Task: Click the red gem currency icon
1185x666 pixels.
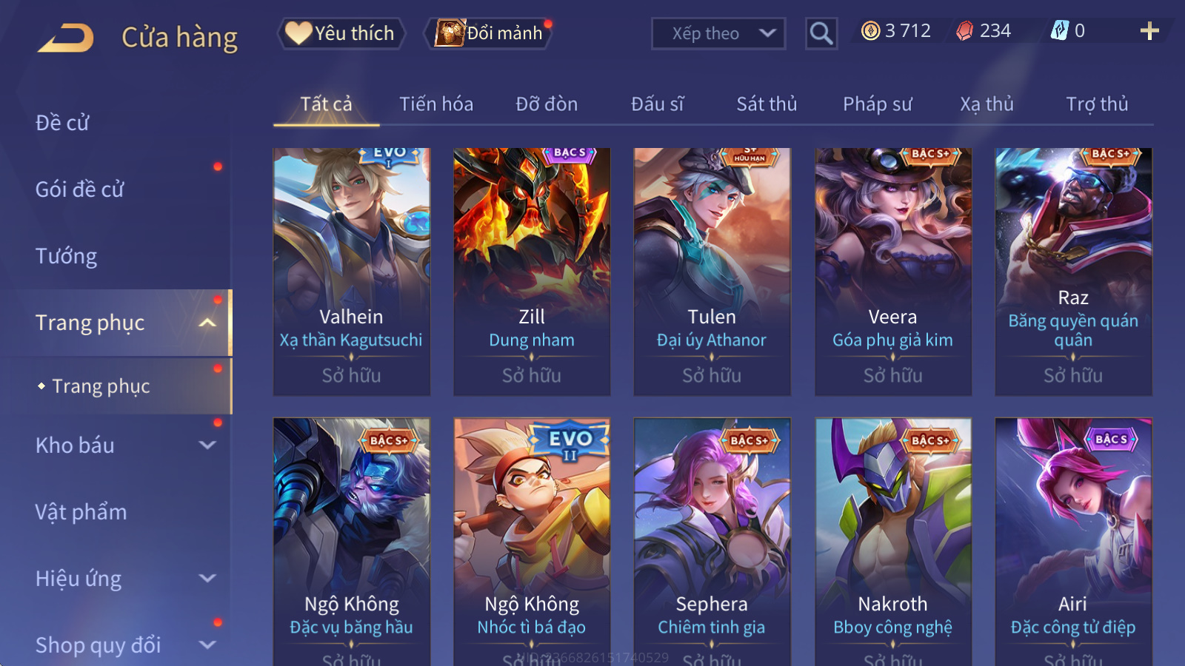Action: coord(964,31)
